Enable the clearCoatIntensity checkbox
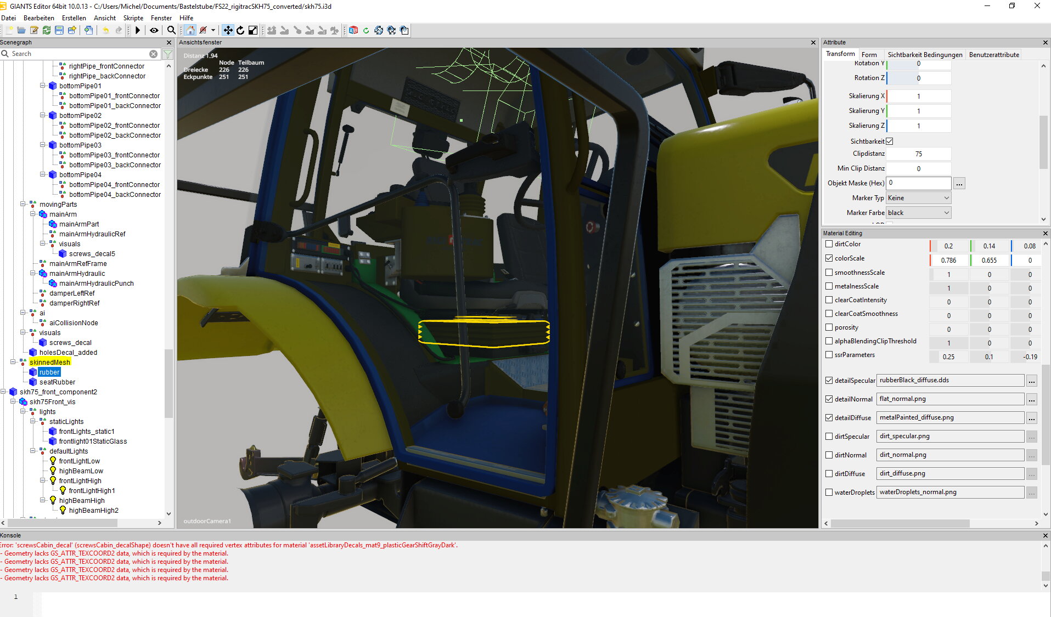 coord(829,299)
